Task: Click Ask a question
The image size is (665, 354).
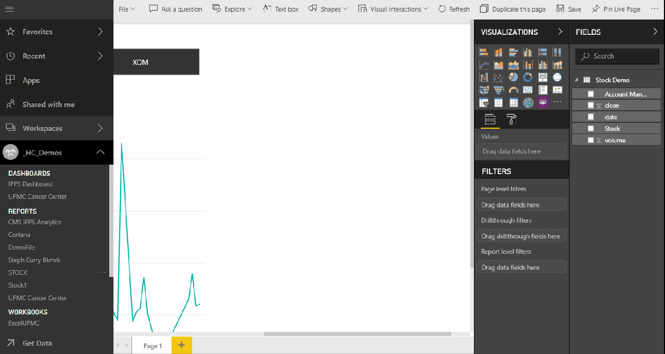Action: tap(176, 9)
